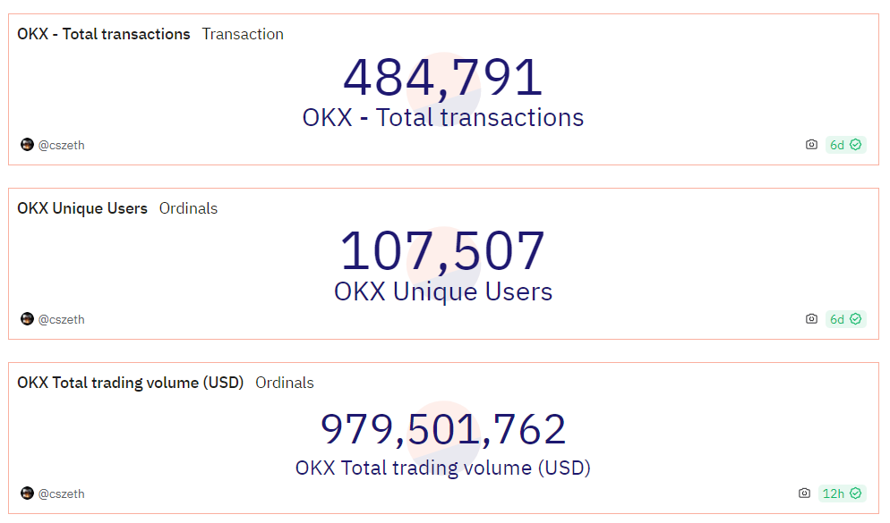The width and height of the screenshot is (890, 523).
Task: Open cszeth avatar in Total transactions panel
Action: pos(27,145)
